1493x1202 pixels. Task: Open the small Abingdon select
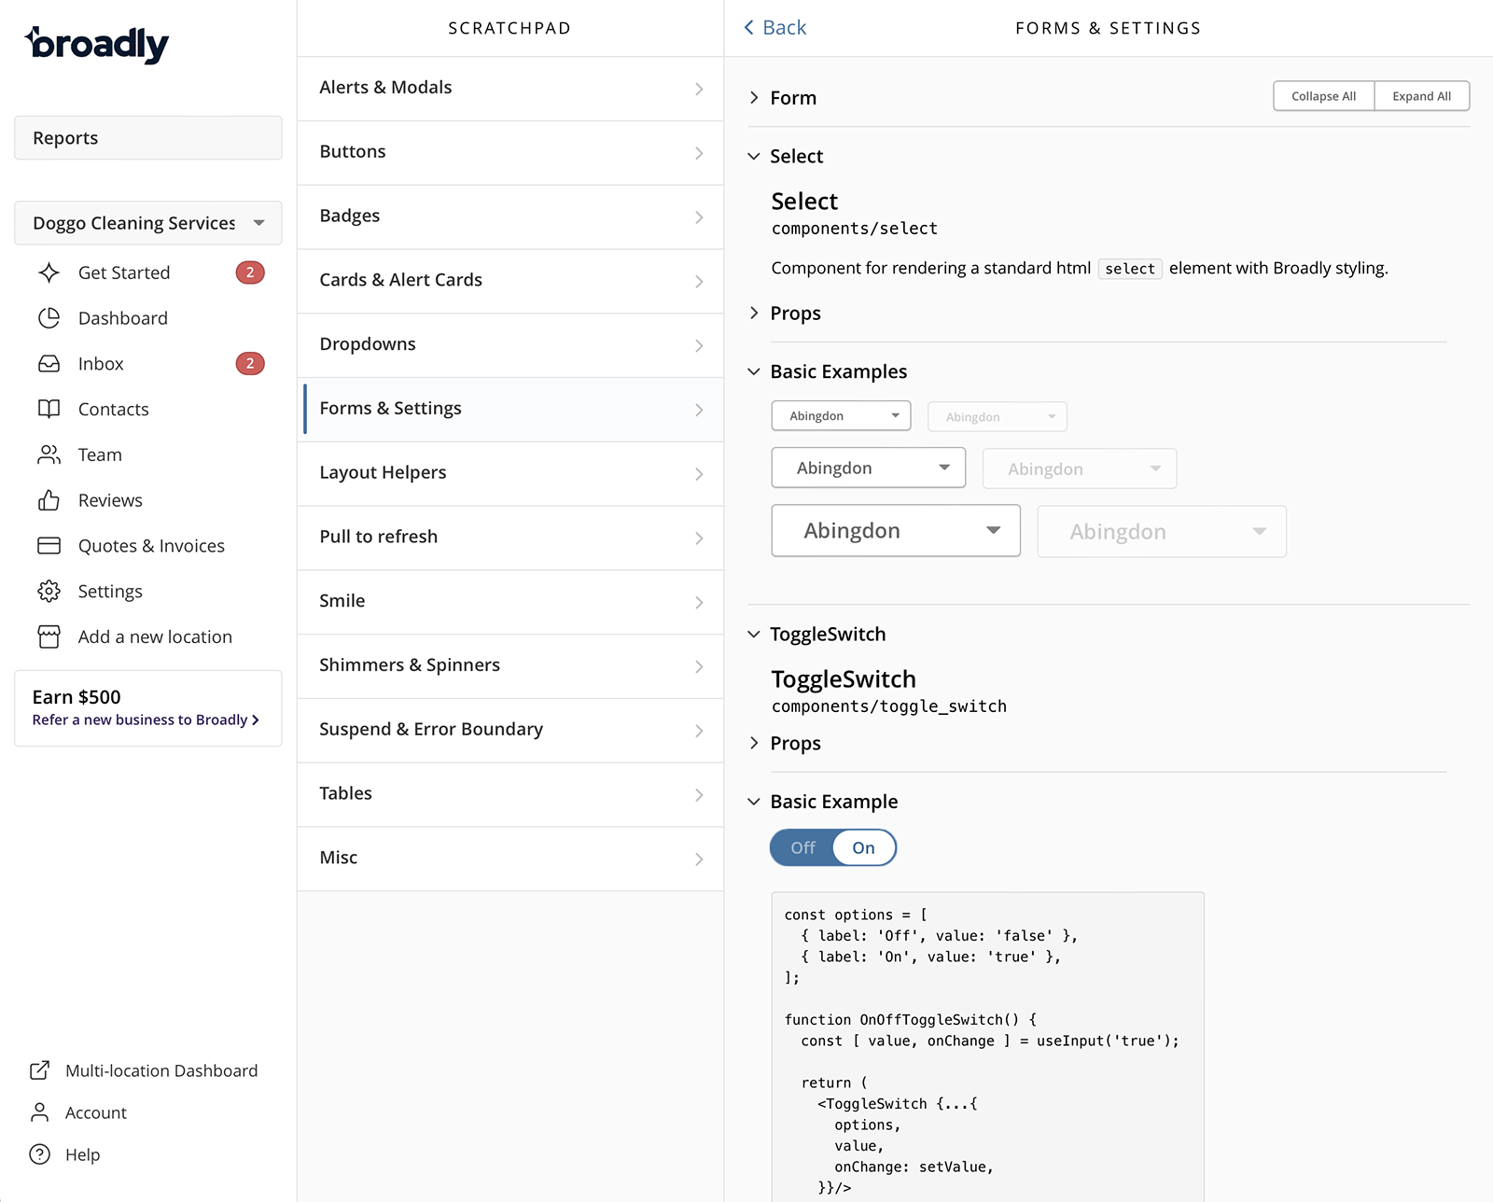point(841,416)
